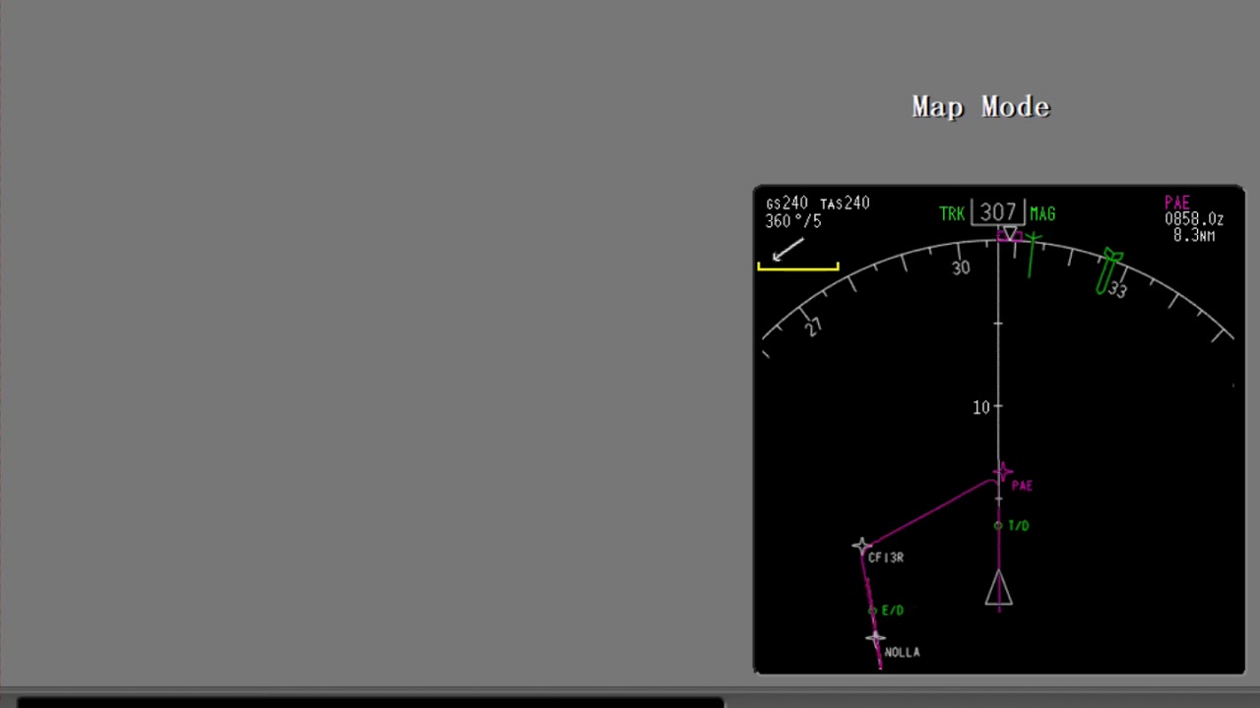Click the NOLLA label text
Viewport: 1260px width, 708px height.
click(902, 652)
